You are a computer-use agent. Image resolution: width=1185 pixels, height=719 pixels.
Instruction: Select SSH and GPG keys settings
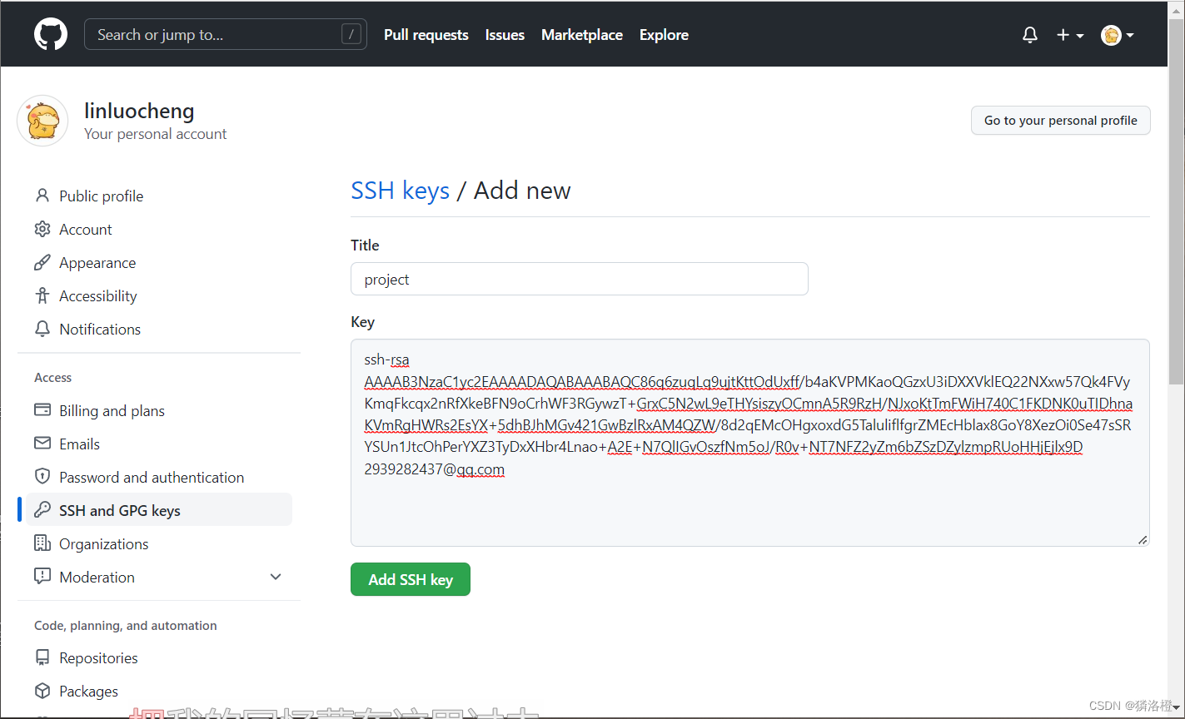point(159,510)
